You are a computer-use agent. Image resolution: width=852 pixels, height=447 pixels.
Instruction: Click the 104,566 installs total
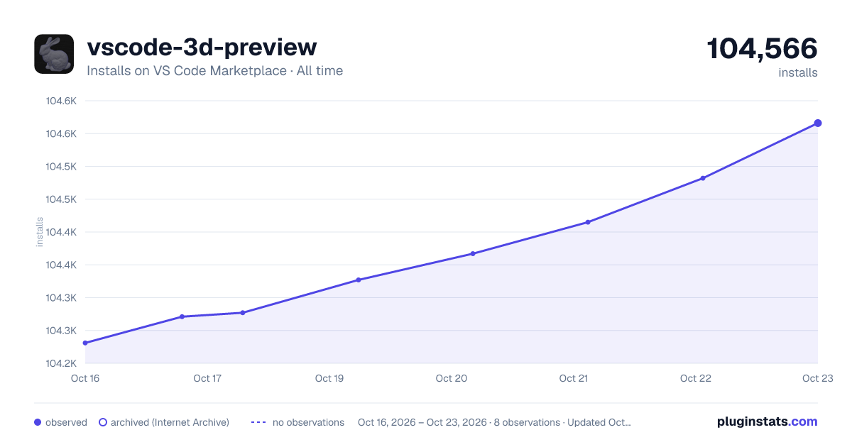click(762, 49)
